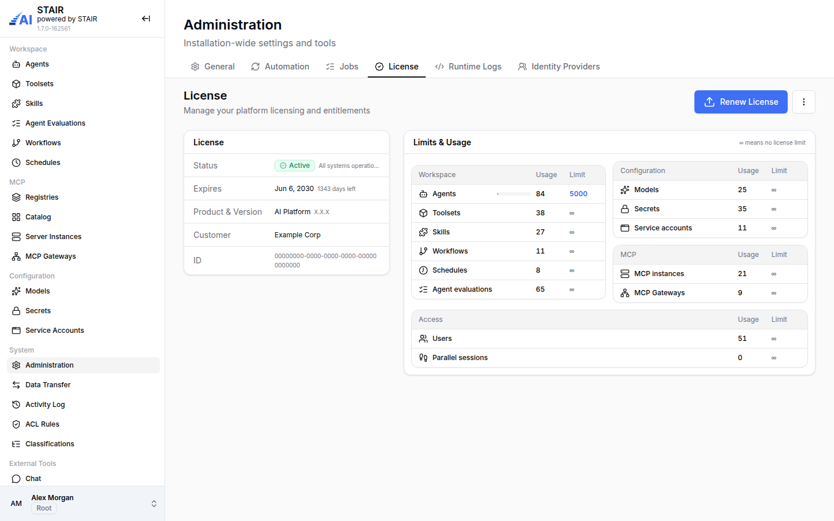Open the Activity Log

[x=83, y=405]
